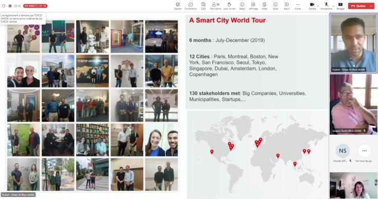The image size is (378, 199).
Task: Click the red recording indicator icon
Action: pos(10,6)
